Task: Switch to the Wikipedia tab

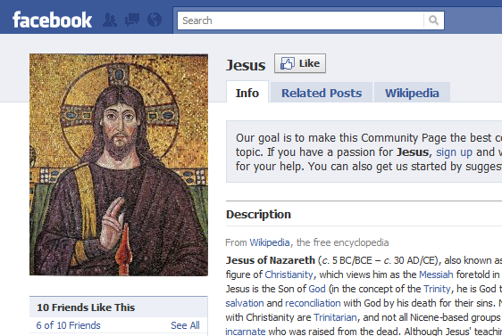Action: coord(412,93)
